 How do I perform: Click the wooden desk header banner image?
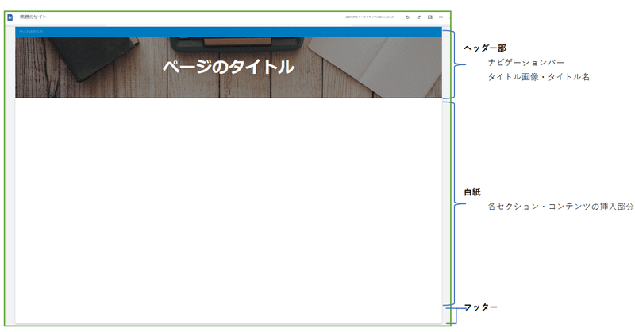pyautogui.click(x=229, y=68)
